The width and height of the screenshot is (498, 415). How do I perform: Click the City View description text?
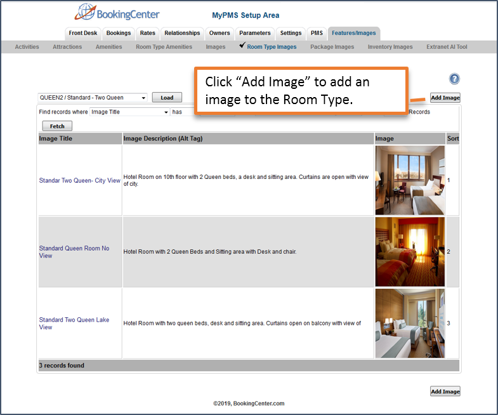click(246, 180)
